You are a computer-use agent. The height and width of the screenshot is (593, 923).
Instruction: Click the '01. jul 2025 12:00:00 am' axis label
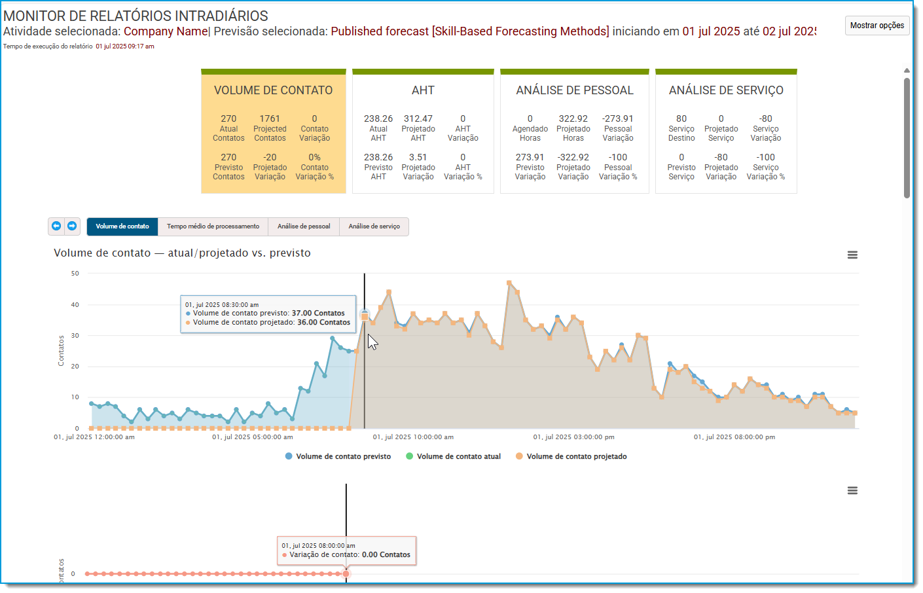pyautogui.click(x=94, y=437)
